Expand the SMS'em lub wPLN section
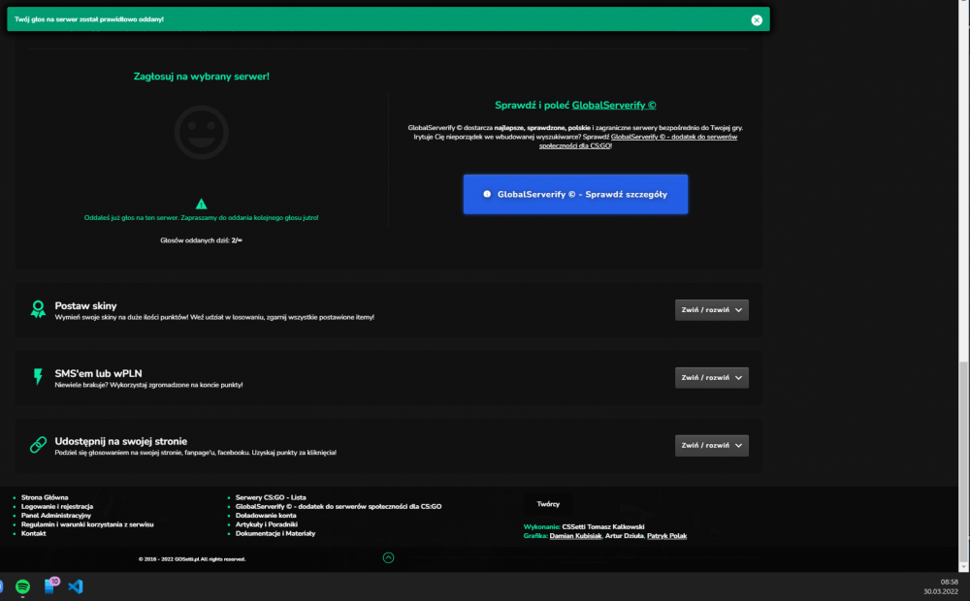The width and height of the screenshot is (970, 601). 711,378
